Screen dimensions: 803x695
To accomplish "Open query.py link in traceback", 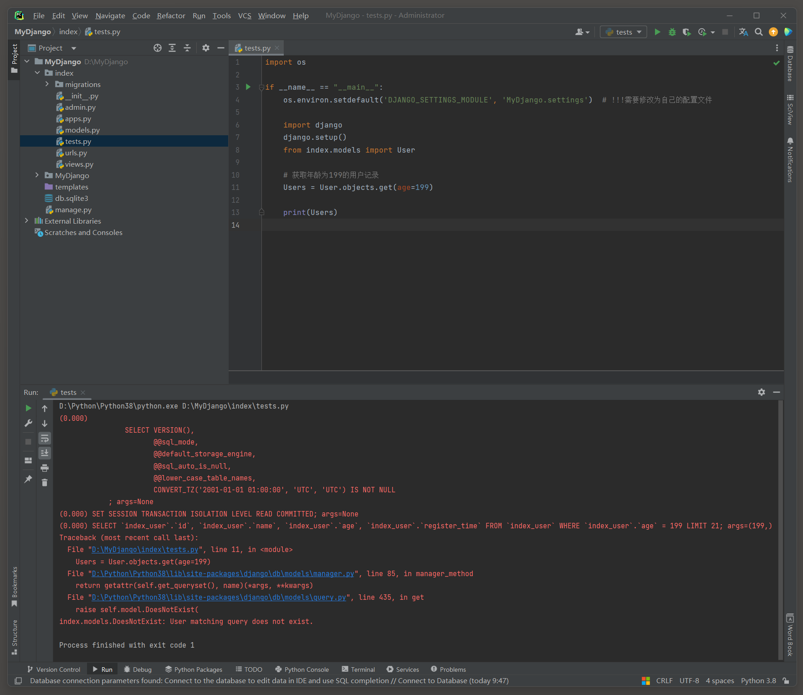I will (219, 598).
